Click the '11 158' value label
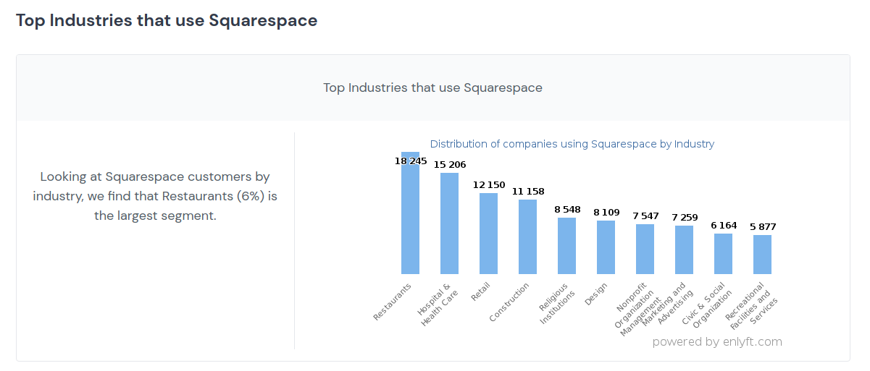Image resolution: width=870 pixels, height=371 pixels. (528, 192)
